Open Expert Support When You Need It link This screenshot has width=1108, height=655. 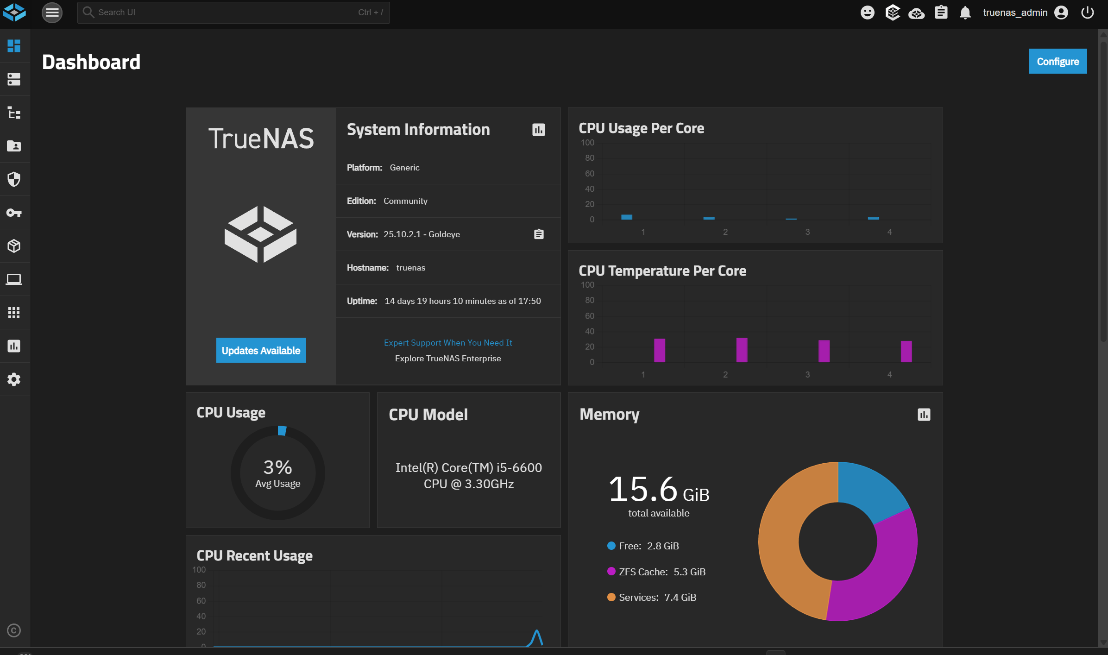448,343
